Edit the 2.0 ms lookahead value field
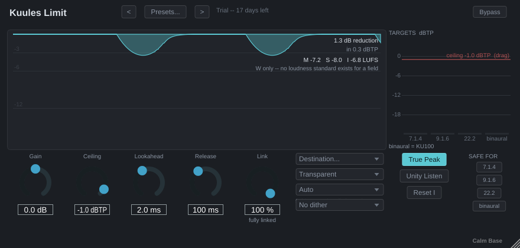 [x=149, y=210]
